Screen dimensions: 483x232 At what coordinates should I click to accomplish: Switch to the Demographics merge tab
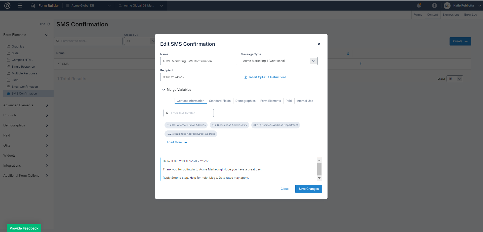coord(245,101)
